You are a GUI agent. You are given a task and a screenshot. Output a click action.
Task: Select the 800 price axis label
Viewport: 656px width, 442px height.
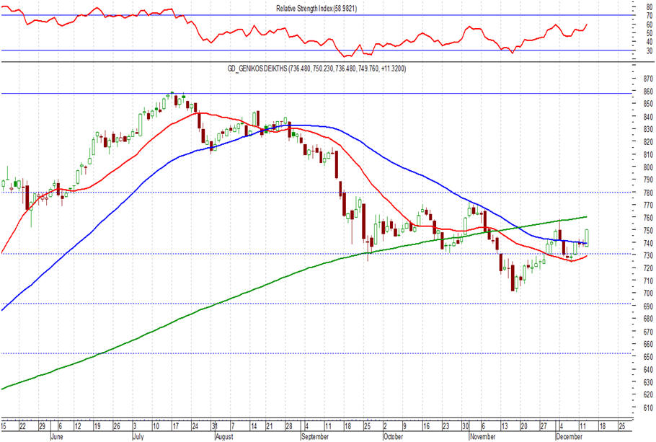point(648,167)
